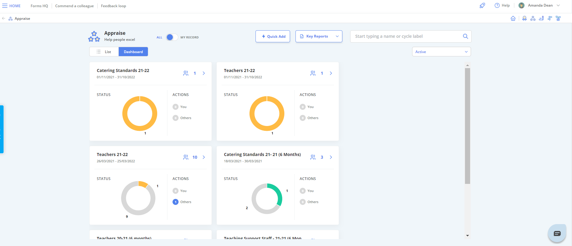Click the search magnifier icon
The image size is (572, 246).
(465, 36)
